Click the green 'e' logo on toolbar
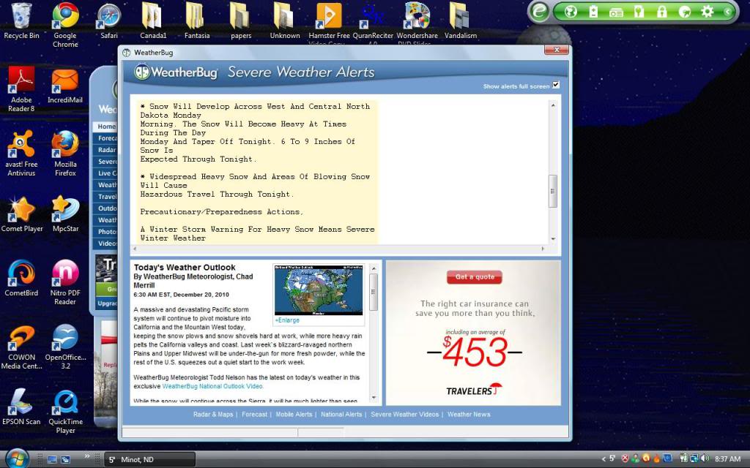750x468 pixels. coord(539,12)
